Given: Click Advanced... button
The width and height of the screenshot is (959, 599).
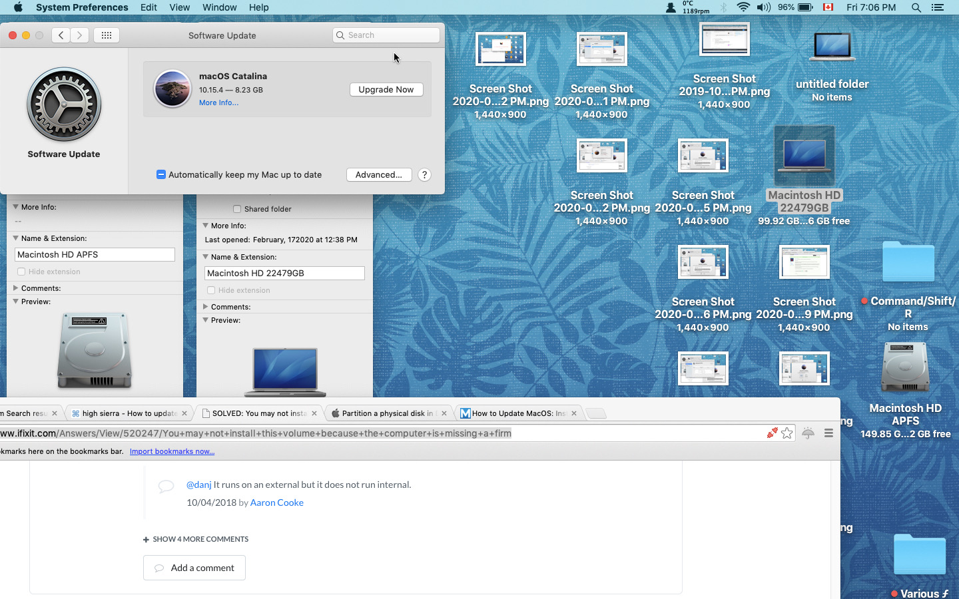Looking at the screenshot, I should click(x=379, y=174).
